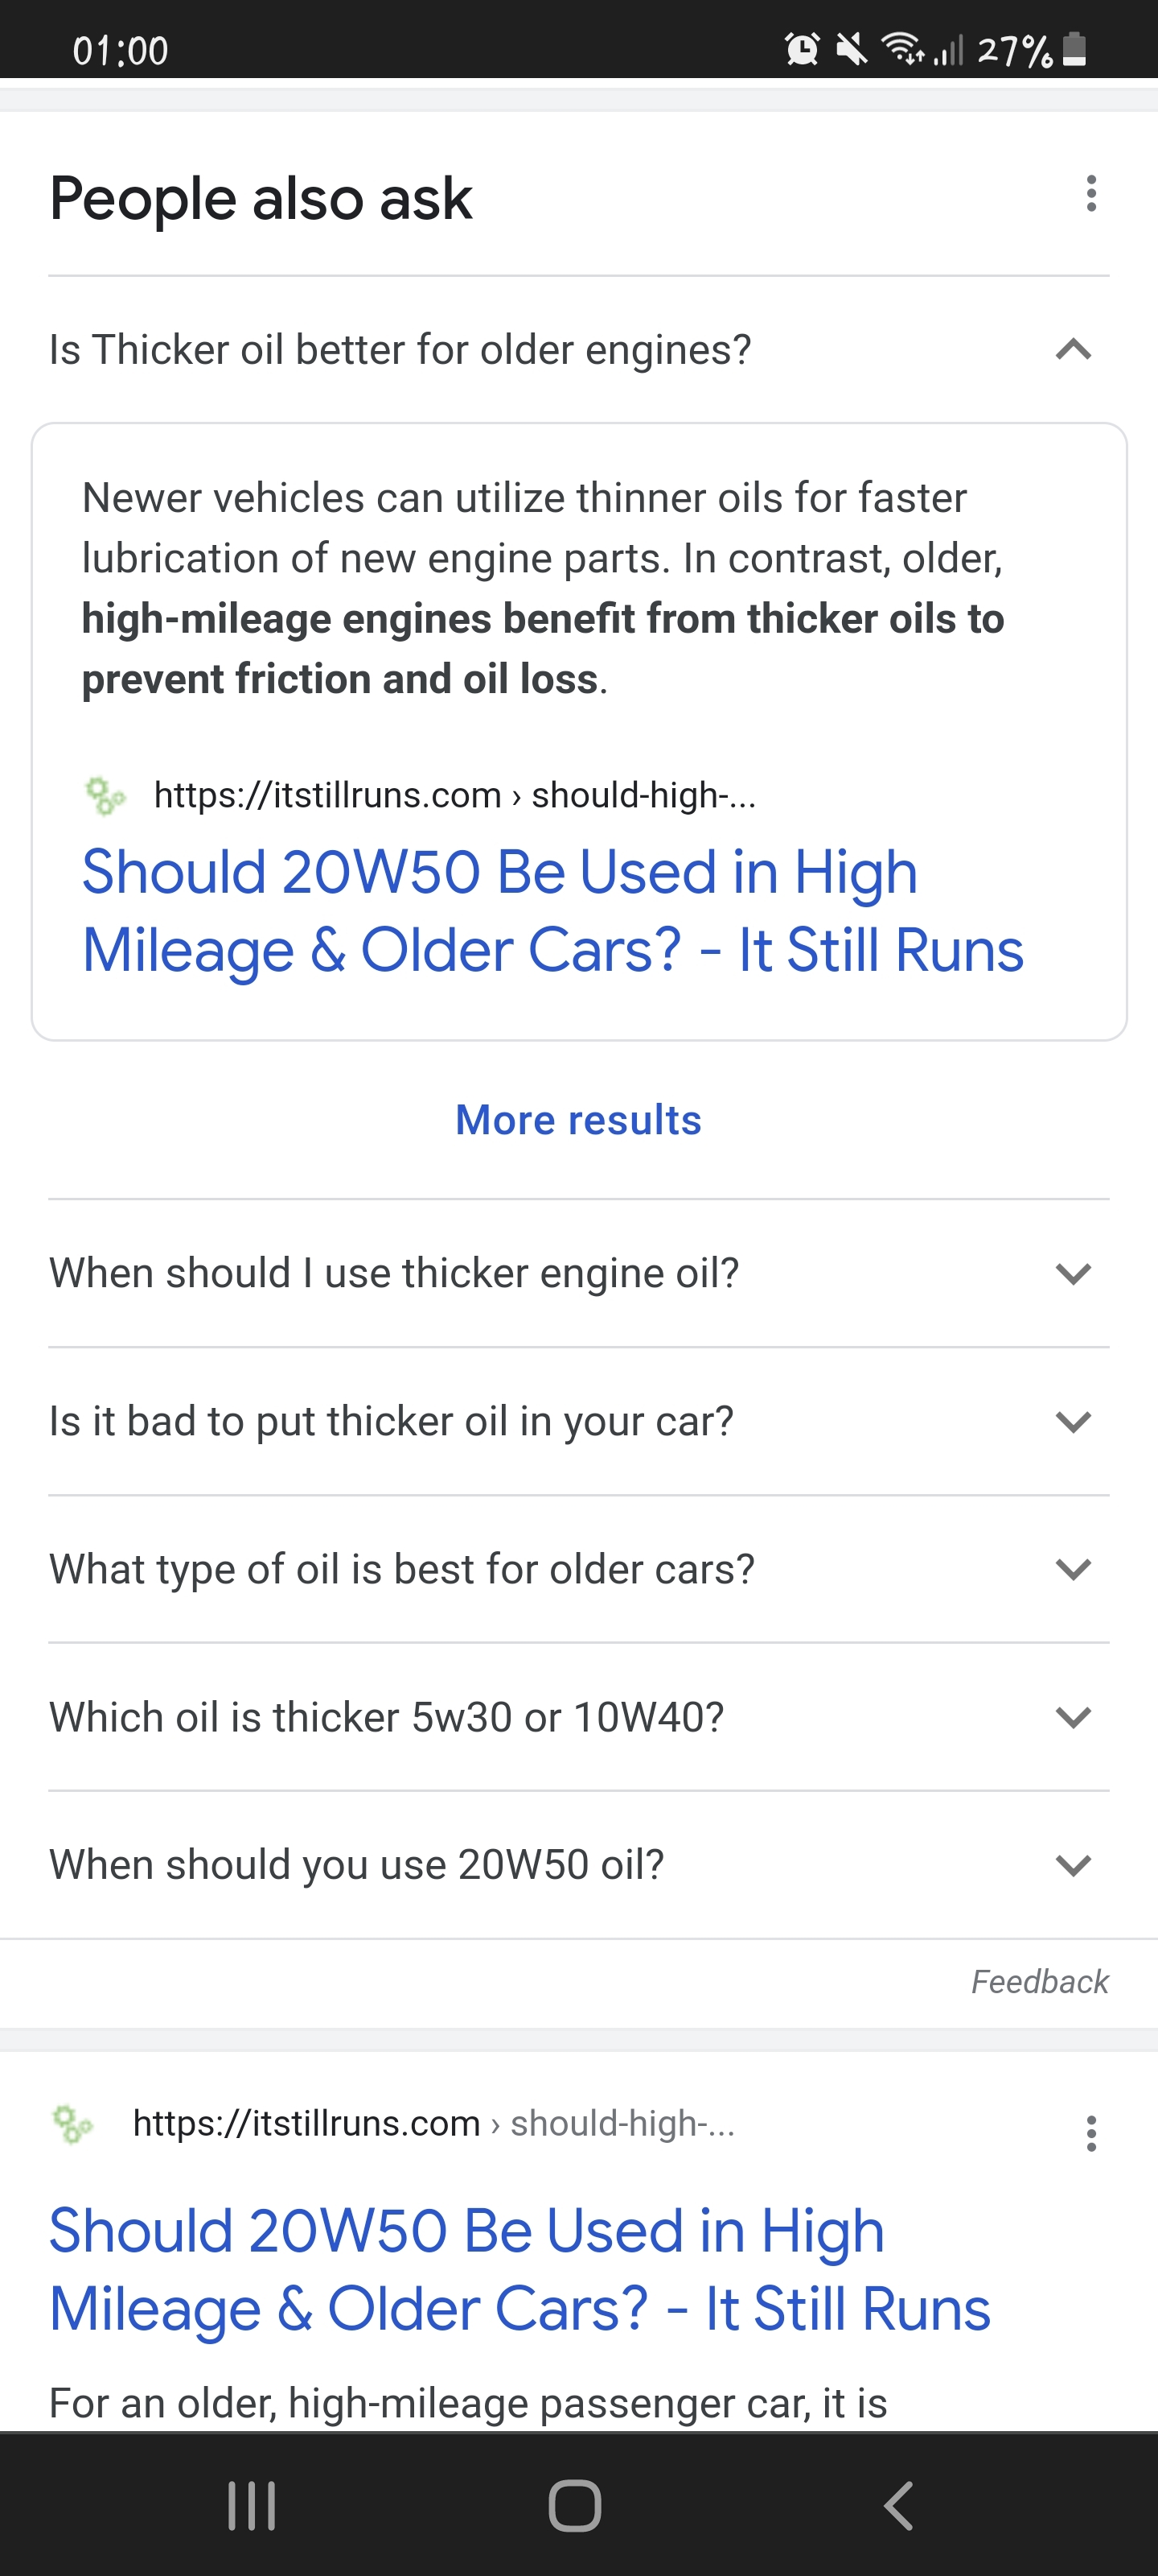This screenshot has height=2576, width=1158.
Task: Expand When should you use 20W50 oil
Action: pyautogui.click(x=578, y=1865)
